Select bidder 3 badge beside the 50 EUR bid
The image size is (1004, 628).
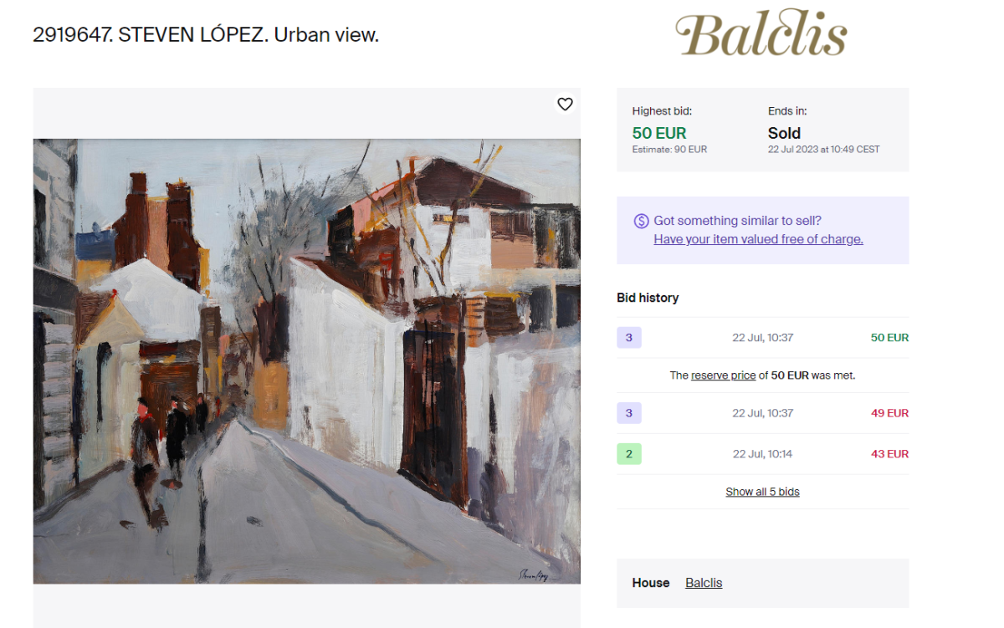coord(629,338)
